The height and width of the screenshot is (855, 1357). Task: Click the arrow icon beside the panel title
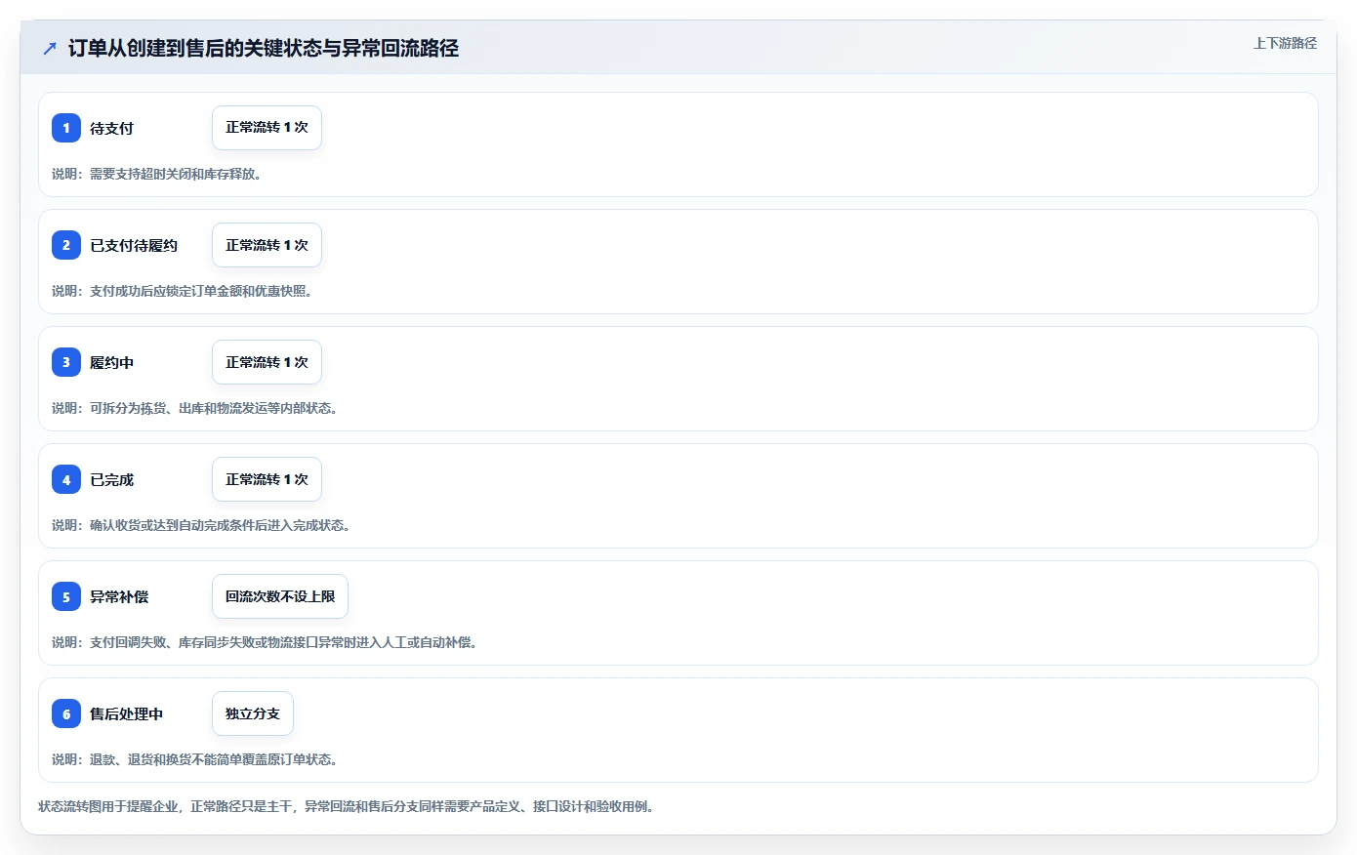tap(50, 48)
